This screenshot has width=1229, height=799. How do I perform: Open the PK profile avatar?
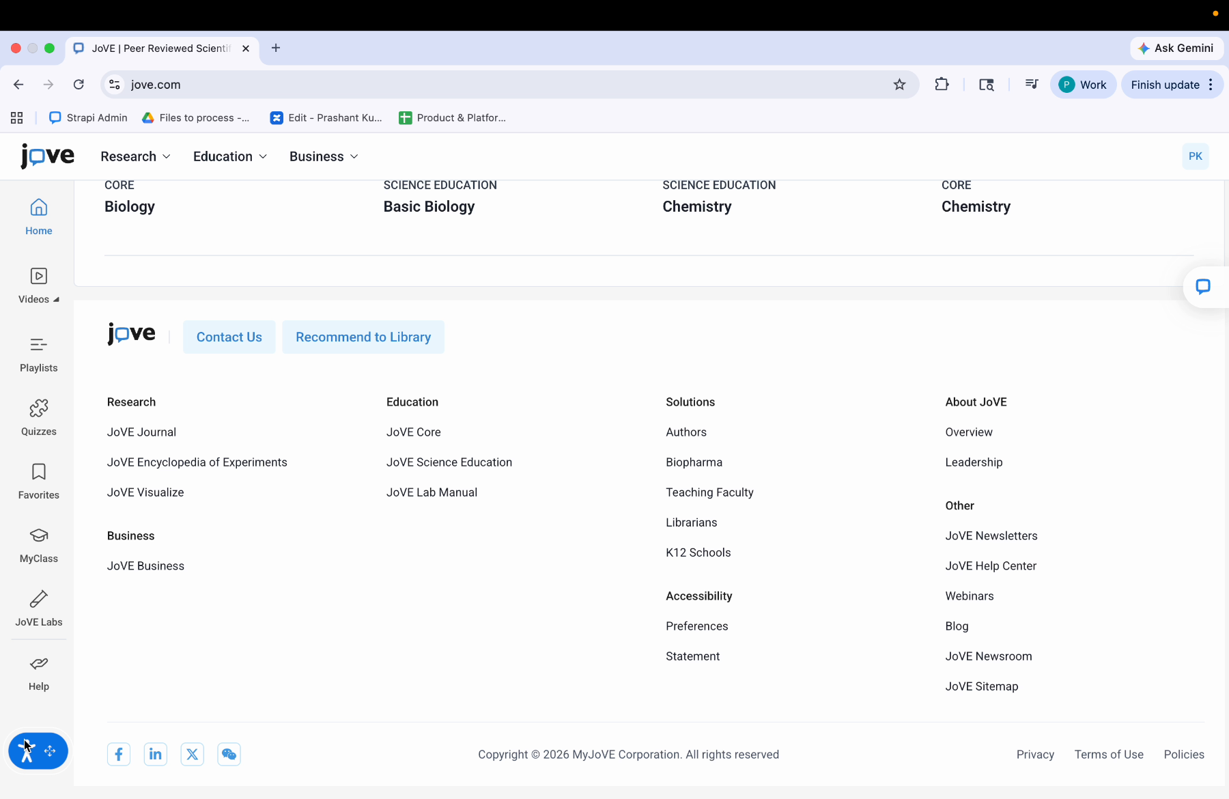coord(1196,156)
